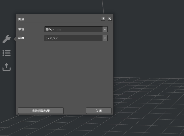Open help for the 测量 dialog
Screen dimensions: 184x136
(103, 19)
